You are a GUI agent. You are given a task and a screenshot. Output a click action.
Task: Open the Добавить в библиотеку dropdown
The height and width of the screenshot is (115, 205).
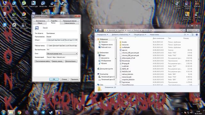point(121,34)
